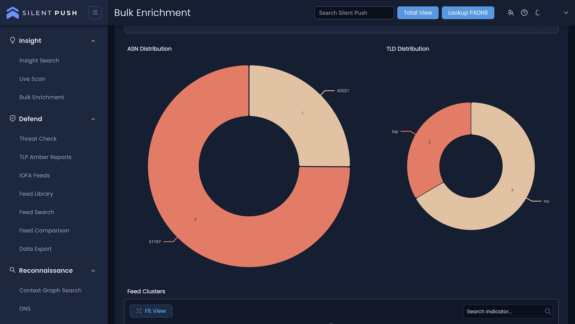Screen dimensions: 575x324
Task: Open Threat Check in sidebar
Action: click(x=38, y=139)
